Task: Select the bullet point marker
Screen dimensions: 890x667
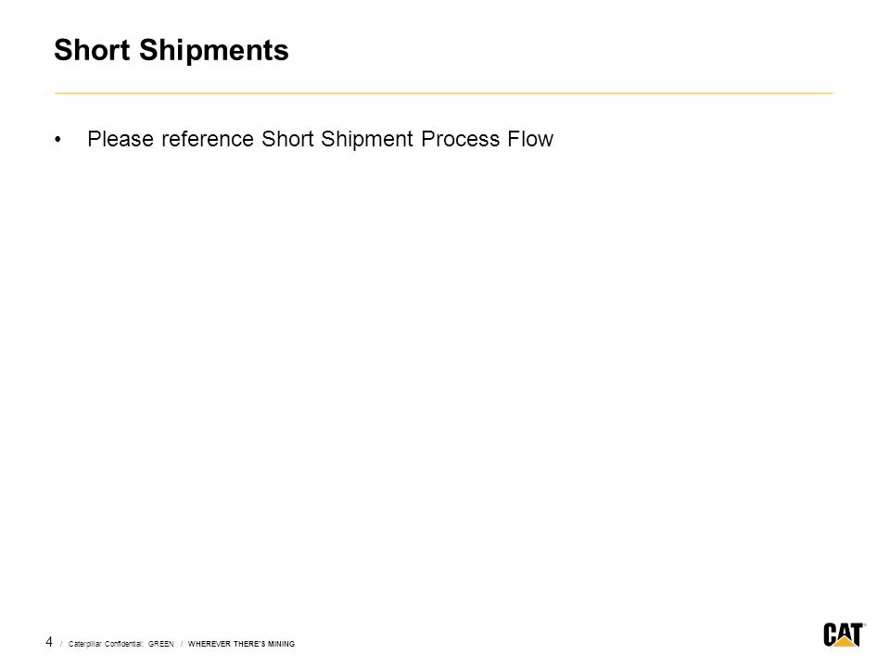Action: click(57, 140)
